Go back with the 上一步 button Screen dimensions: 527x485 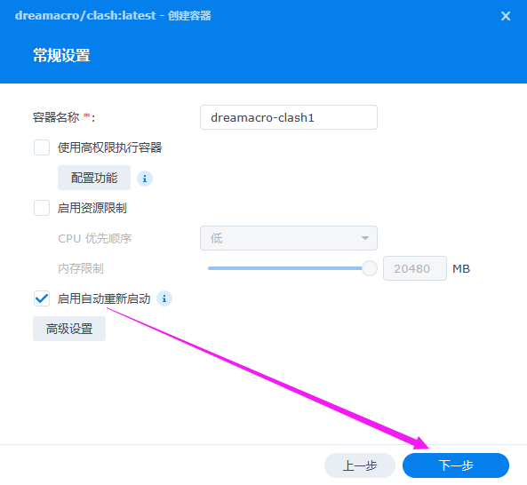[360, 465]
